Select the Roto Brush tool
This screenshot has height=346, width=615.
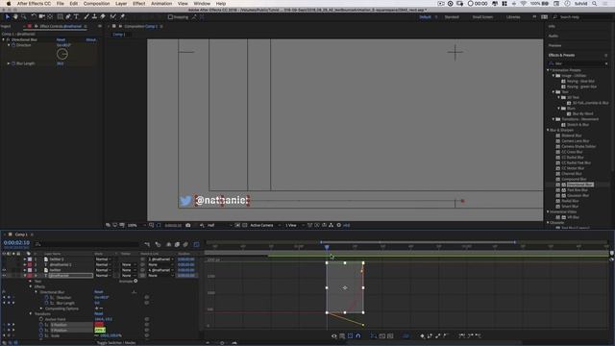113,17
